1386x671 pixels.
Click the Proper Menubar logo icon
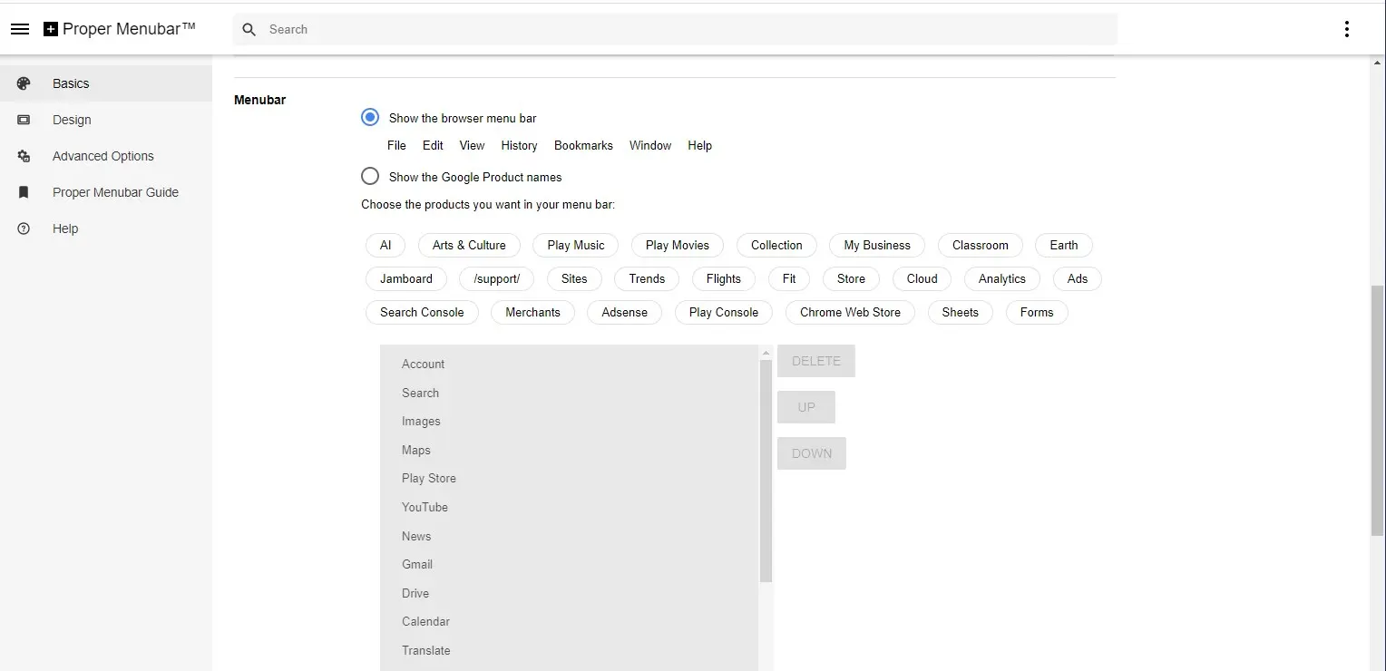click(x=51, y=29)
